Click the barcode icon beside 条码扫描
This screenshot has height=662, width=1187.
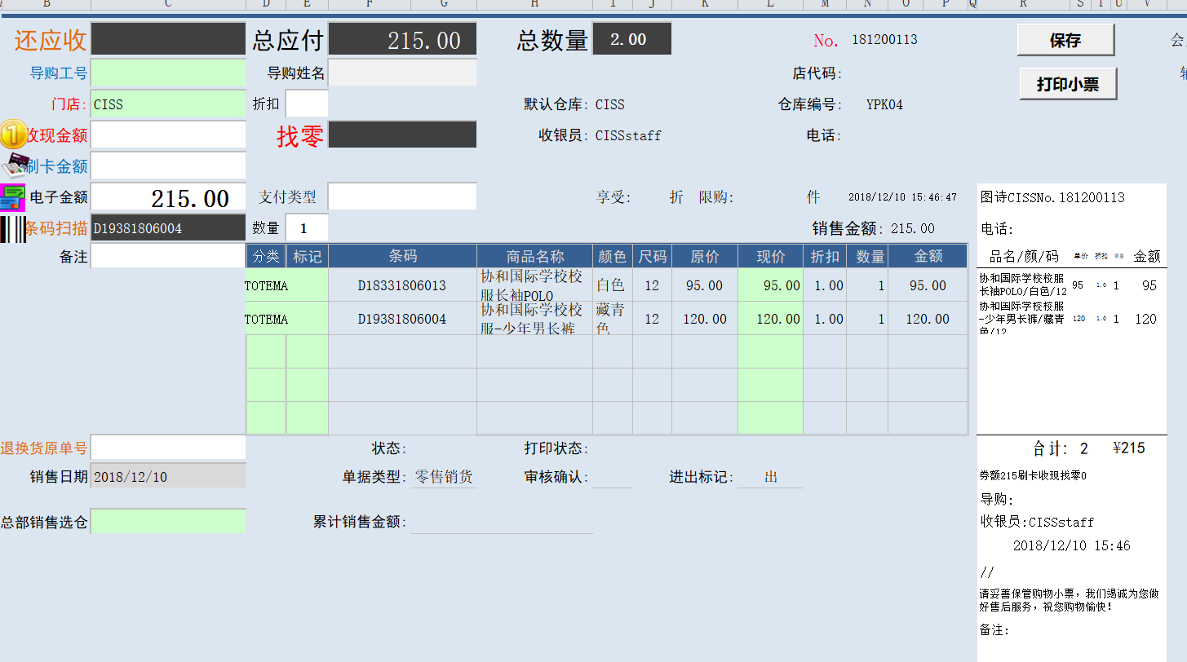click(12, 229)
